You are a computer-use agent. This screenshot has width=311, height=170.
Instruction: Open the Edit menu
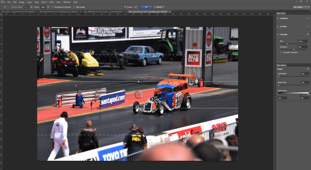[15, 2]
